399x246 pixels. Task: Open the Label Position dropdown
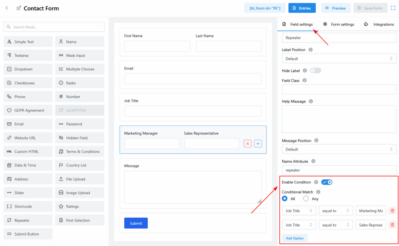339,59
